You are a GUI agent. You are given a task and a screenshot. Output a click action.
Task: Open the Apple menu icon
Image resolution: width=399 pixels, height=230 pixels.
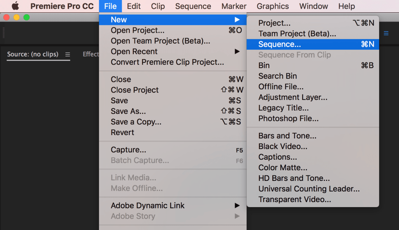[x=15, y=6]
